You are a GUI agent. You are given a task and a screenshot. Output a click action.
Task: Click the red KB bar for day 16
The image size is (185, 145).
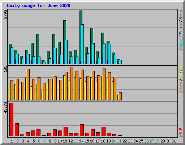click(93, 133)
